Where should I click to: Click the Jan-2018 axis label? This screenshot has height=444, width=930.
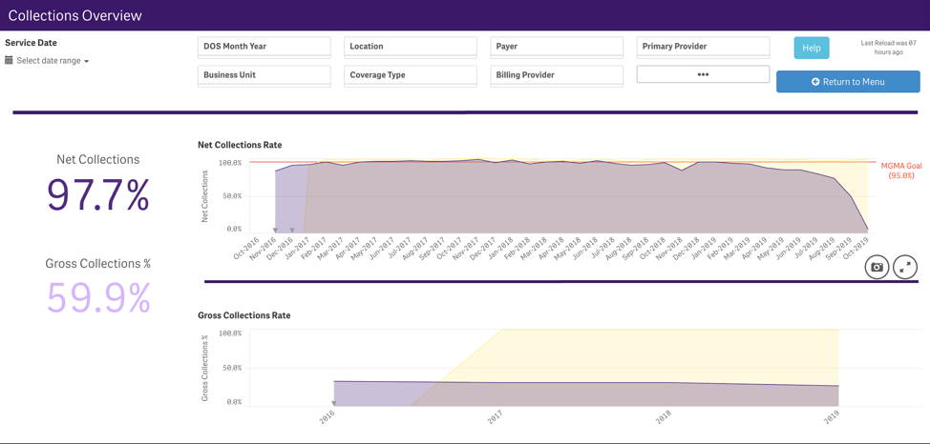pos(501,249)
